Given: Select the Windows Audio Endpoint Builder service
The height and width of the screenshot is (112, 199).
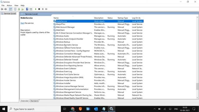Looking at the screenshot, I should 98,39.
